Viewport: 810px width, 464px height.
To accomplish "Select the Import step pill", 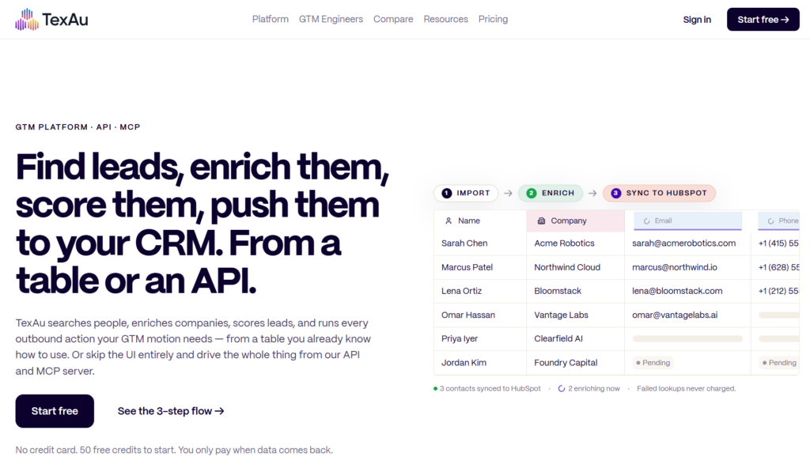I will [x=466, y=193].
